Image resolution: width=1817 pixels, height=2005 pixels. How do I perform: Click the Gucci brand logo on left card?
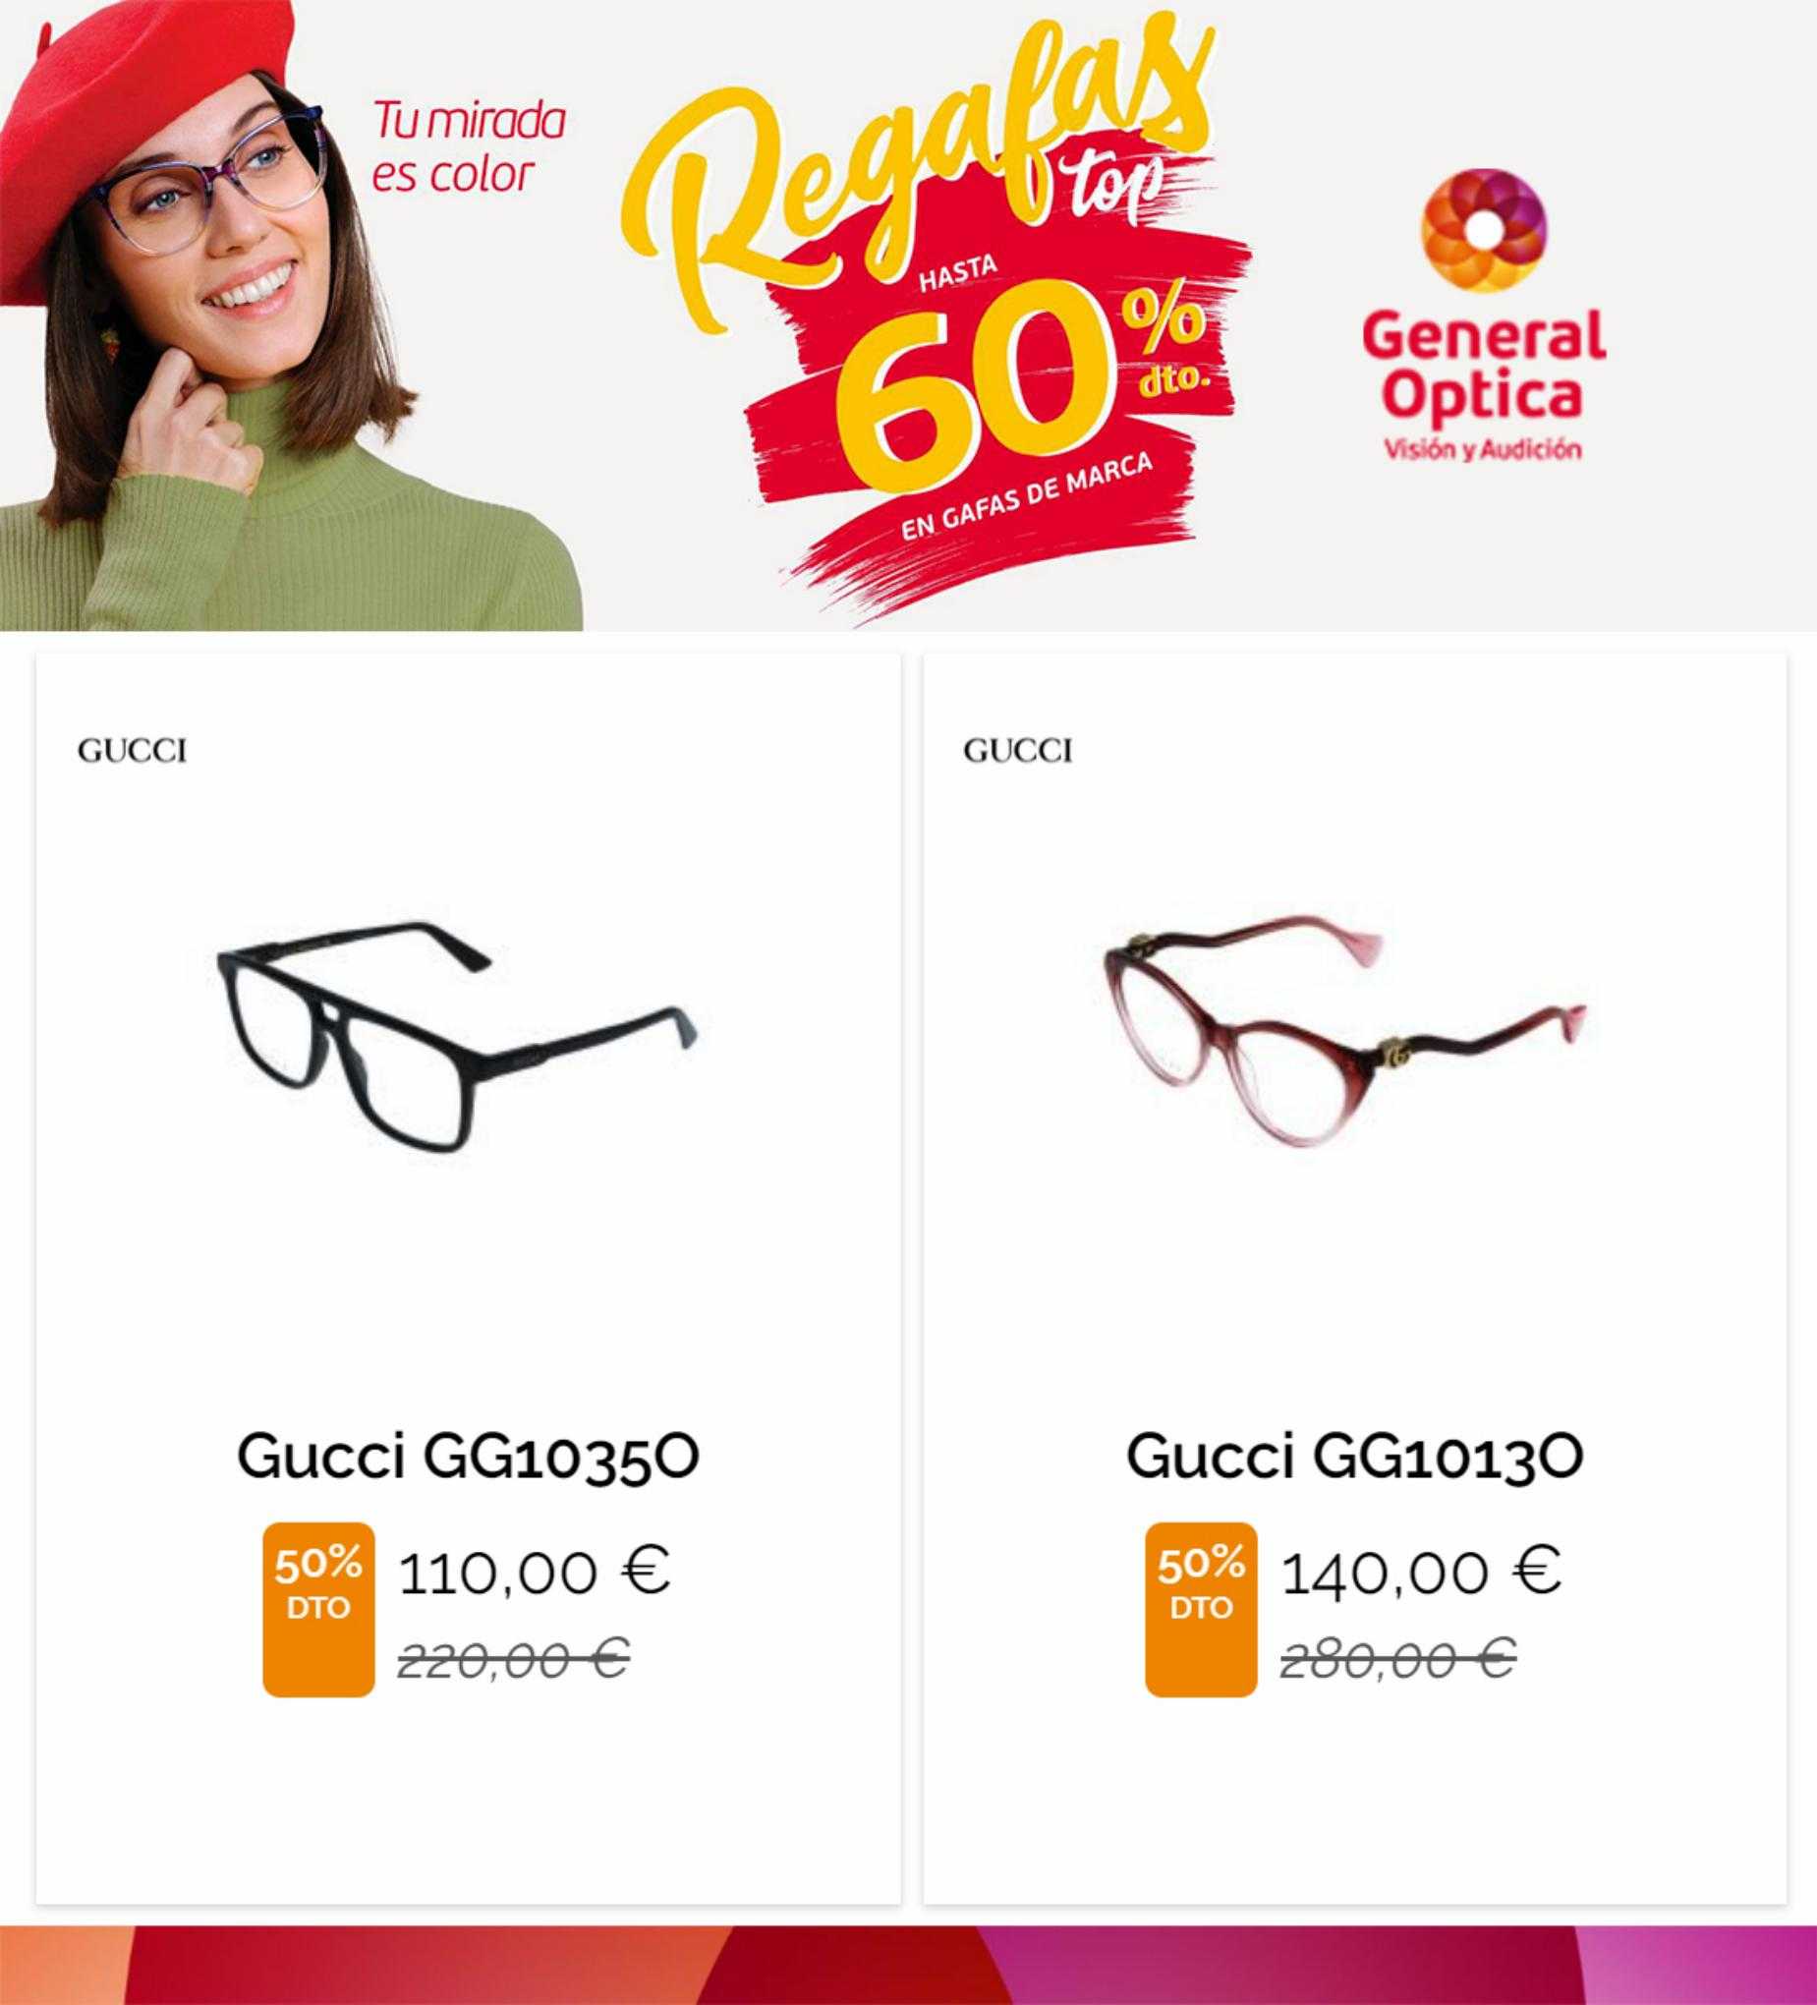pyautogui.click(x=133, y=752)
